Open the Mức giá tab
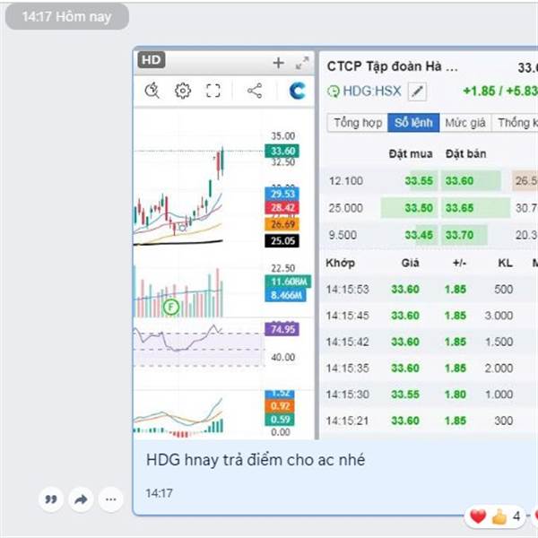This screenshot has height=538, width=538. (x=465, y=123)
